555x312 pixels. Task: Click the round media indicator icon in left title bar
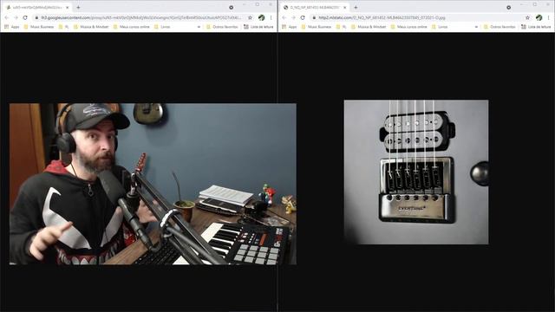(x=232, y=7)
